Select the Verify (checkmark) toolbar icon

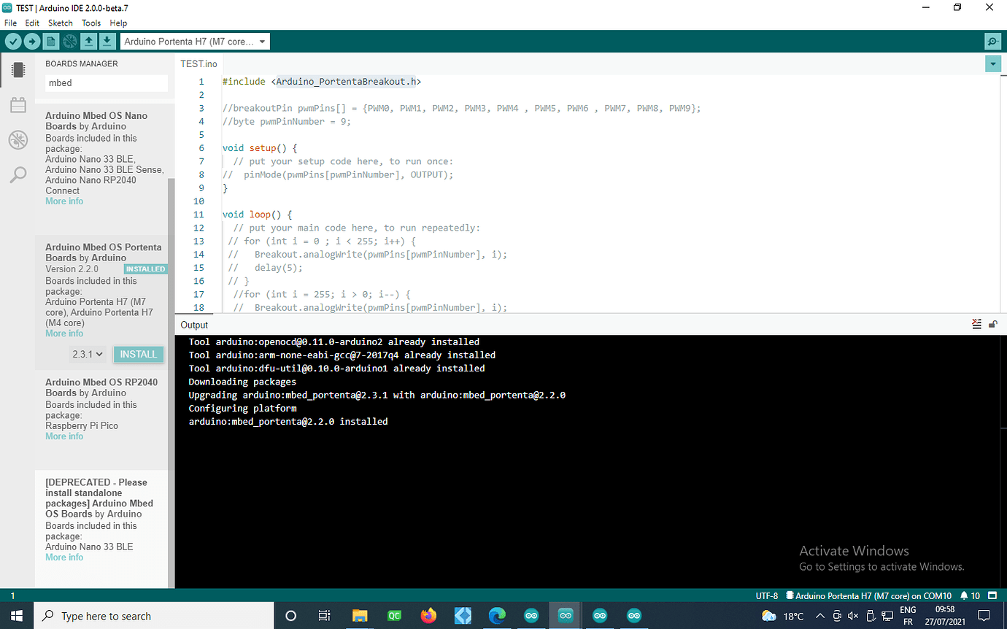(13, 41)
